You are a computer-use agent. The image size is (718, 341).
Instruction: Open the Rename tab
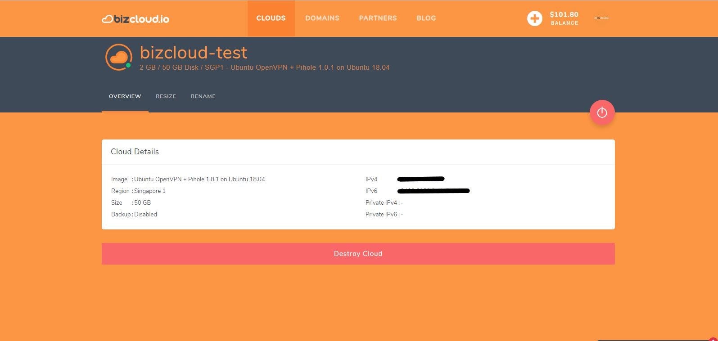click(203, 96)
